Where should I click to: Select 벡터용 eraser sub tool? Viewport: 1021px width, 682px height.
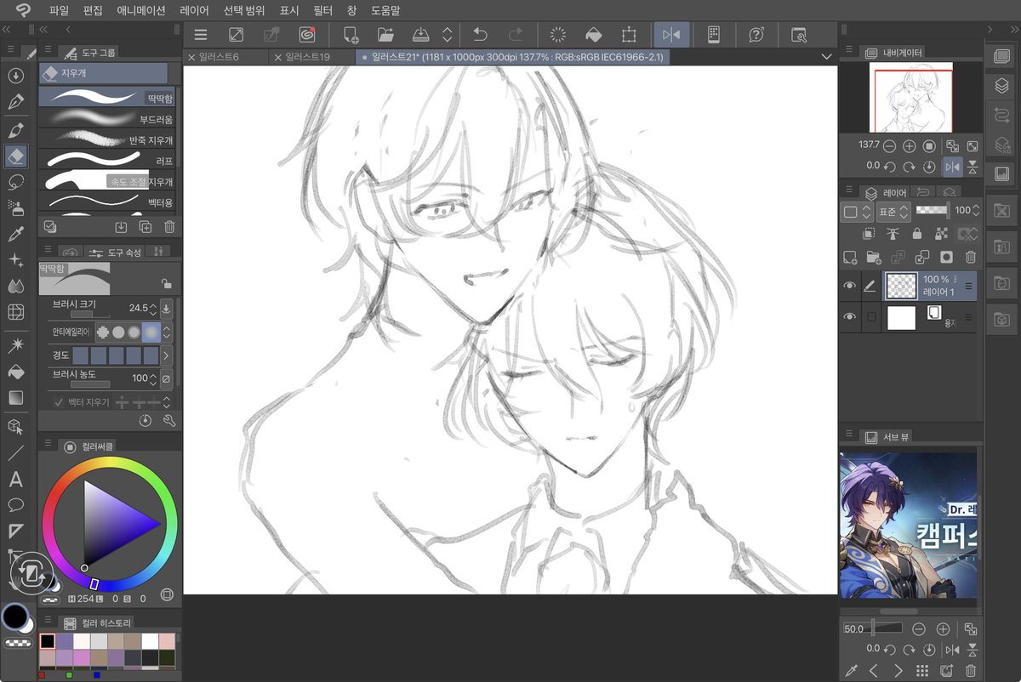click(106, 202)
